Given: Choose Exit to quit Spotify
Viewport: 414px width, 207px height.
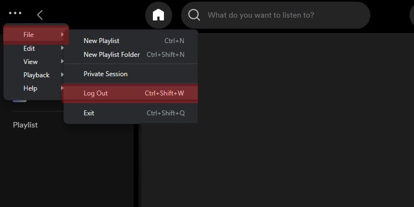Looking at the screenshot, I should pyautogui.click(x=130, y=113).
